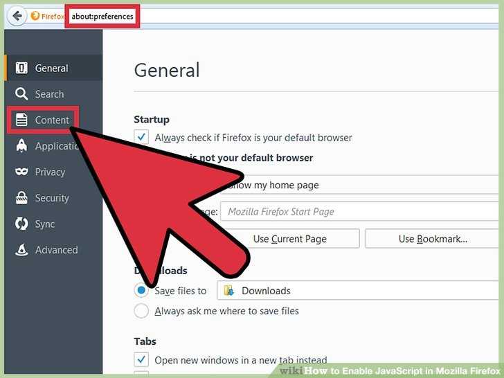Open the Privacy preferences tab
Viewport: 504px width, 378px height.
click(50, 172)
